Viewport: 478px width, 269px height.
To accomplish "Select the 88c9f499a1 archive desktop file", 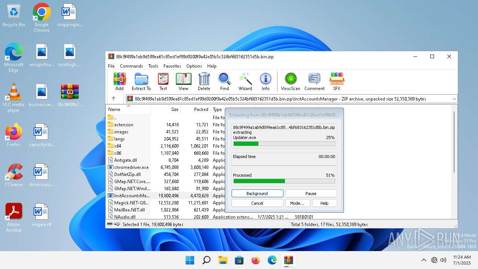I will [70, 95].
